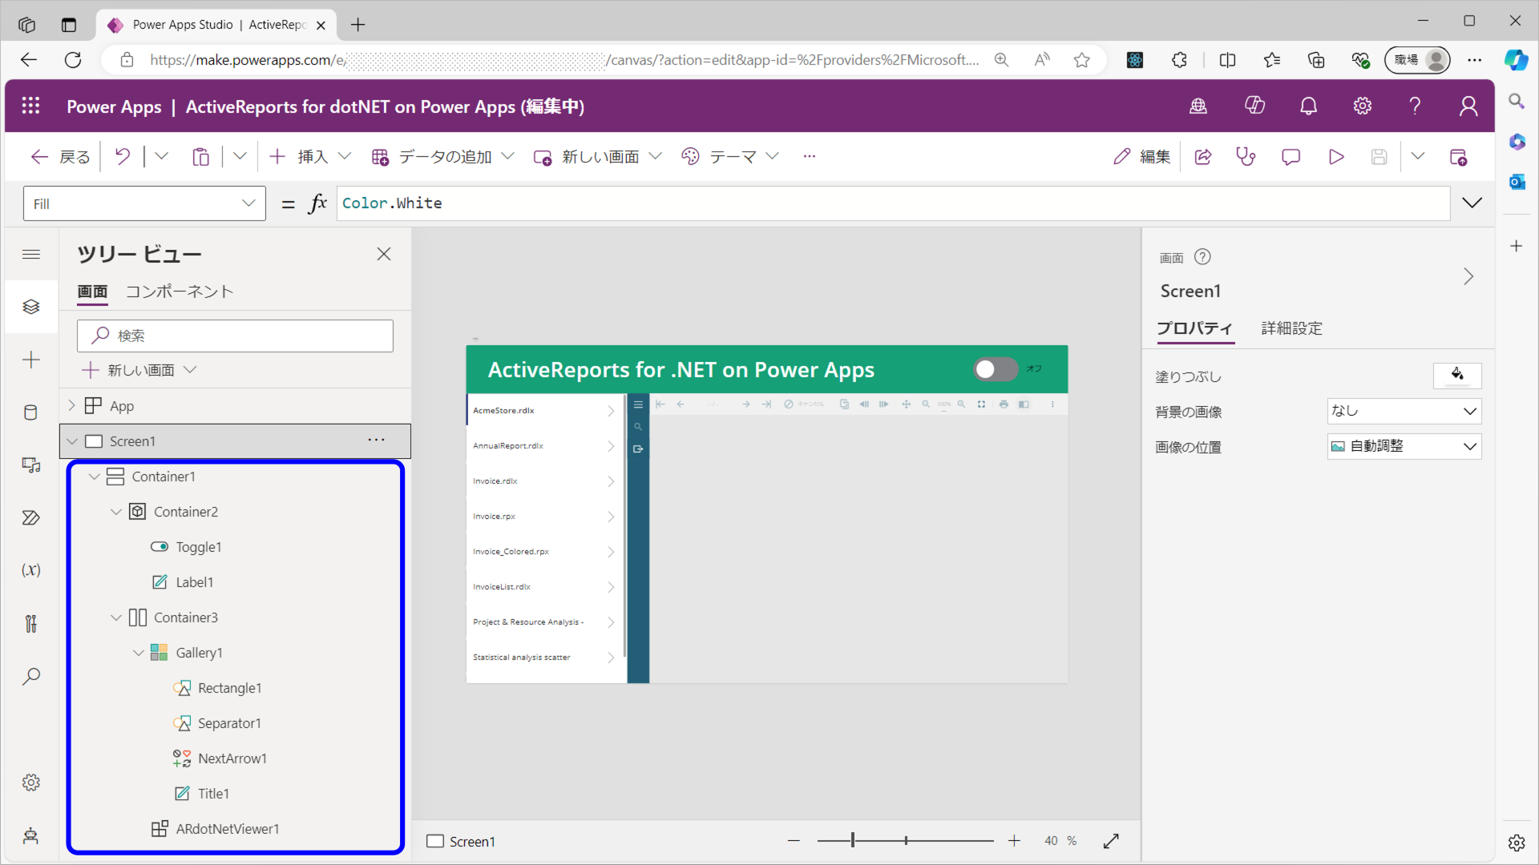Open settings gear in left sidebar
Screen dimensions: 1539x865
coord(31,783)
